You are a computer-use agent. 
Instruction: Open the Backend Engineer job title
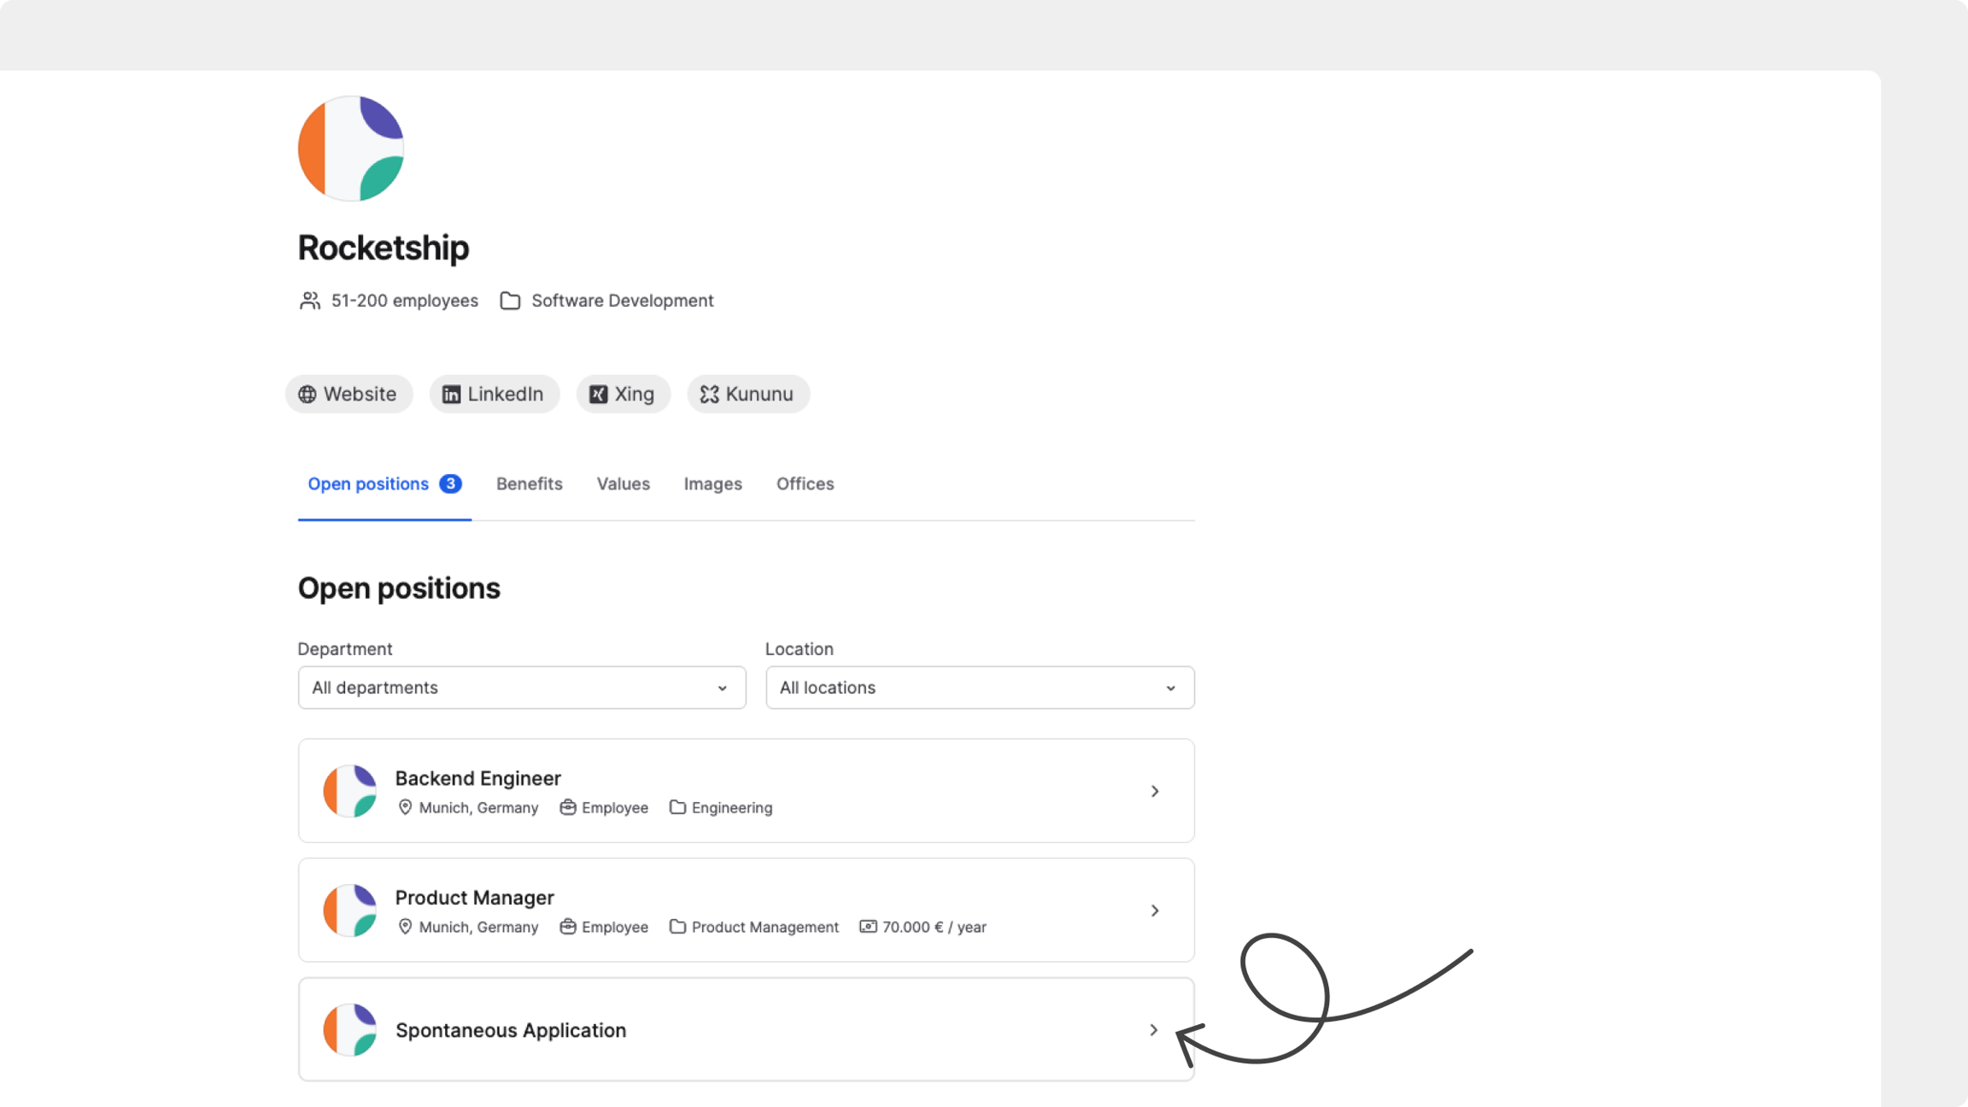click(477, 778)
